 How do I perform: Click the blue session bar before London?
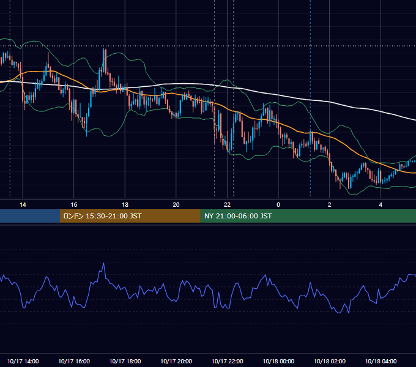tap(30, 216)
